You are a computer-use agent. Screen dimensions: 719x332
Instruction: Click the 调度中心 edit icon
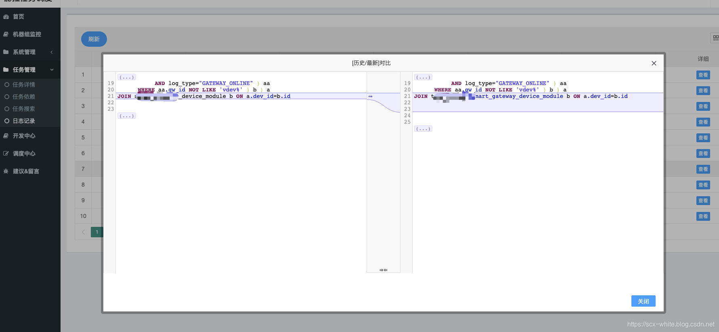point(6,154)
